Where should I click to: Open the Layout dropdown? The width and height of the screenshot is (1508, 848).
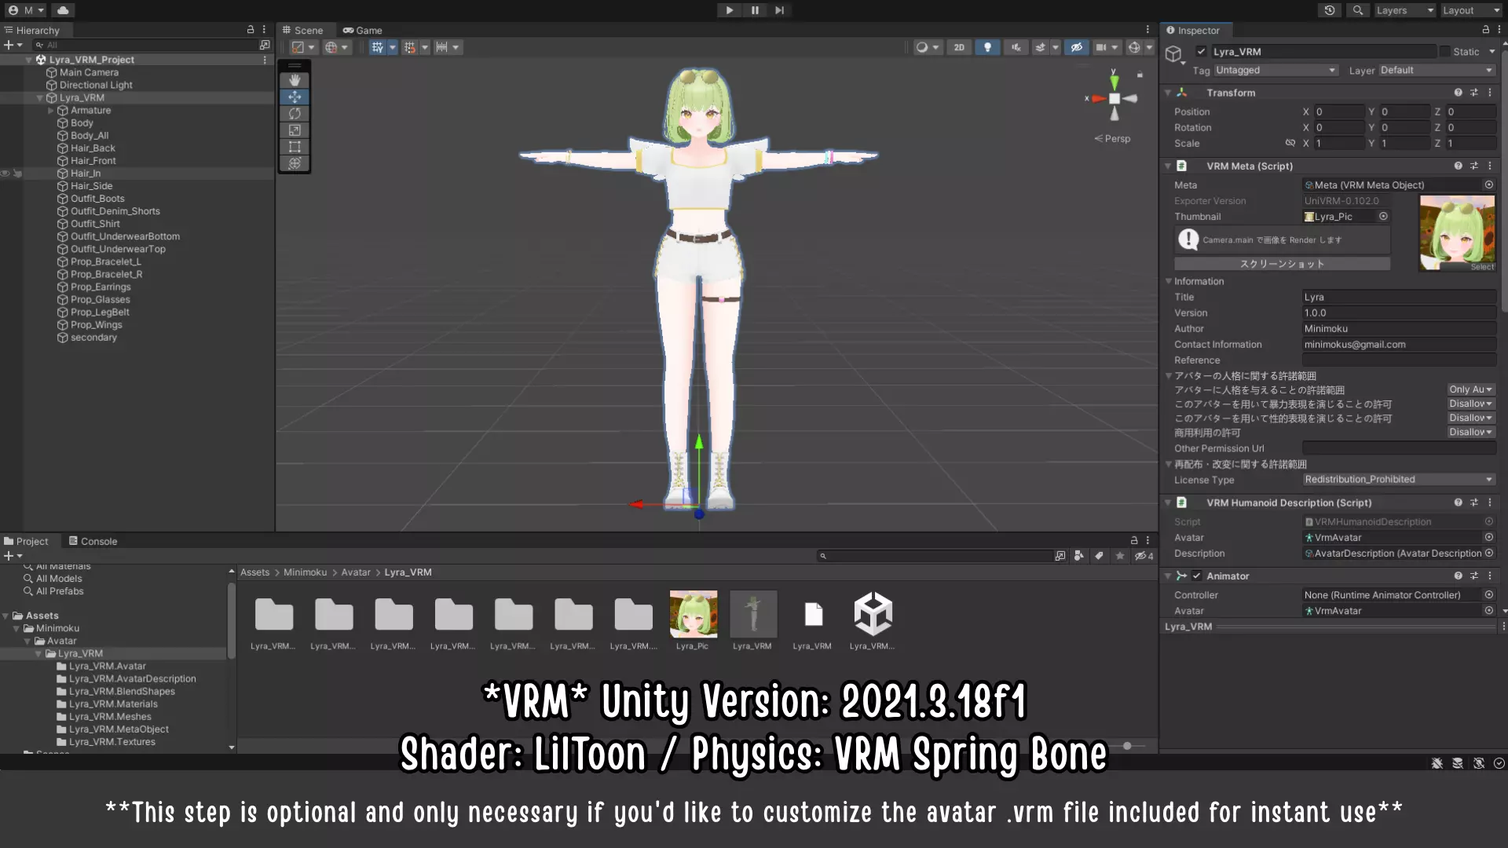pyautogui.click(x=1471, y=10)
